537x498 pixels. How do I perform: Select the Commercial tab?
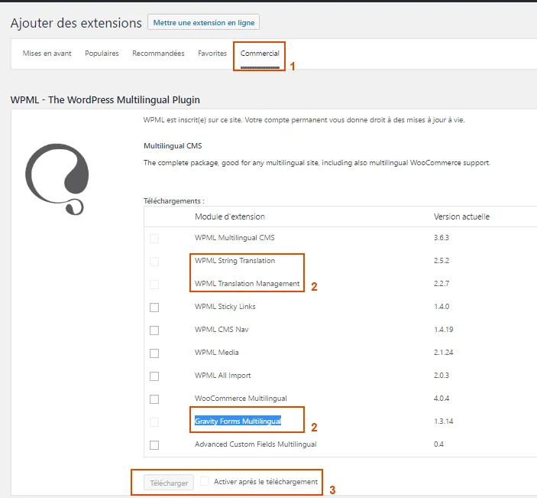[260, 53]
